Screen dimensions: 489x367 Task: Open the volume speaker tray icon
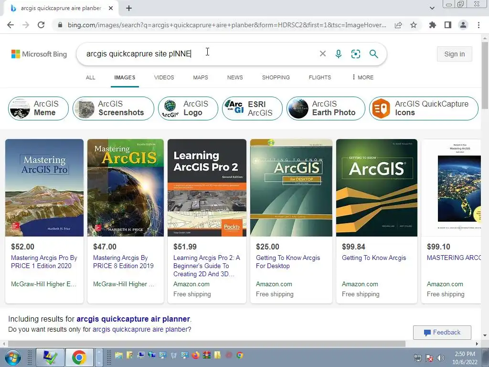point(441,358)
